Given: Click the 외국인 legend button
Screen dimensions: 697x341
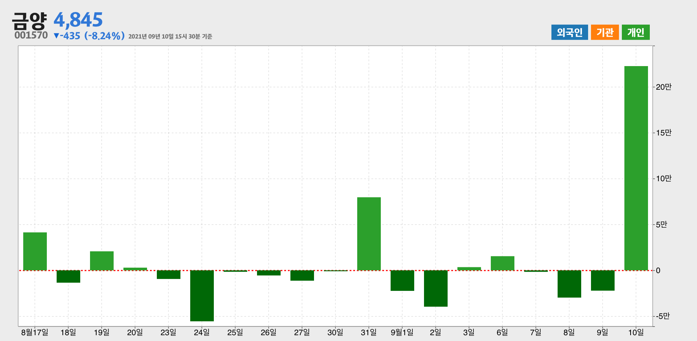Looking at the screenshot, I should (x=570, y=32).
